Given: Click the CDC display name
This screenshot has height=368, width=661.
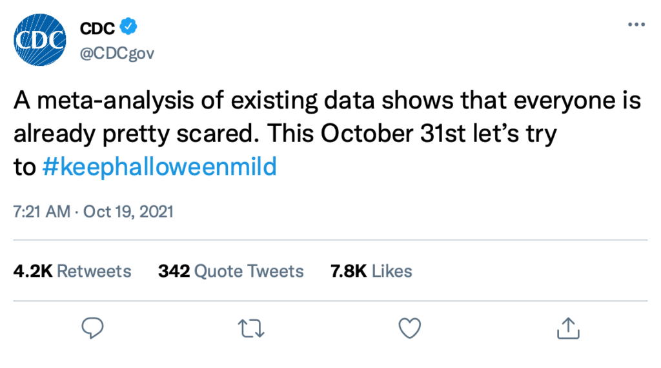Looking at the screenshot, I should click(97, 28).
